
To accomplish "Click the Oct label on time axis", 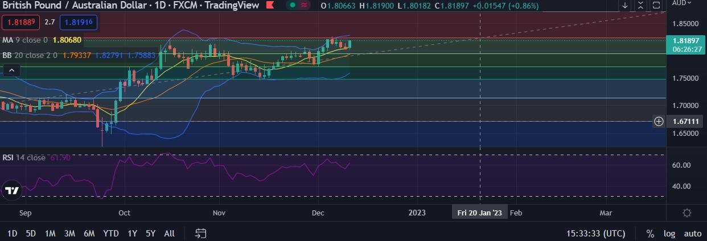I will (124, 213).
